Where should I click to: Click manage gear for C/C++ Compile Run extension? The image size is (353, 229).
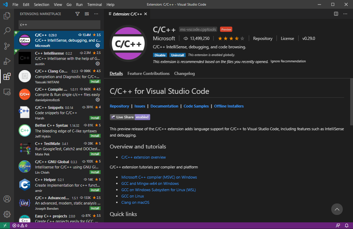pos(98,99)
